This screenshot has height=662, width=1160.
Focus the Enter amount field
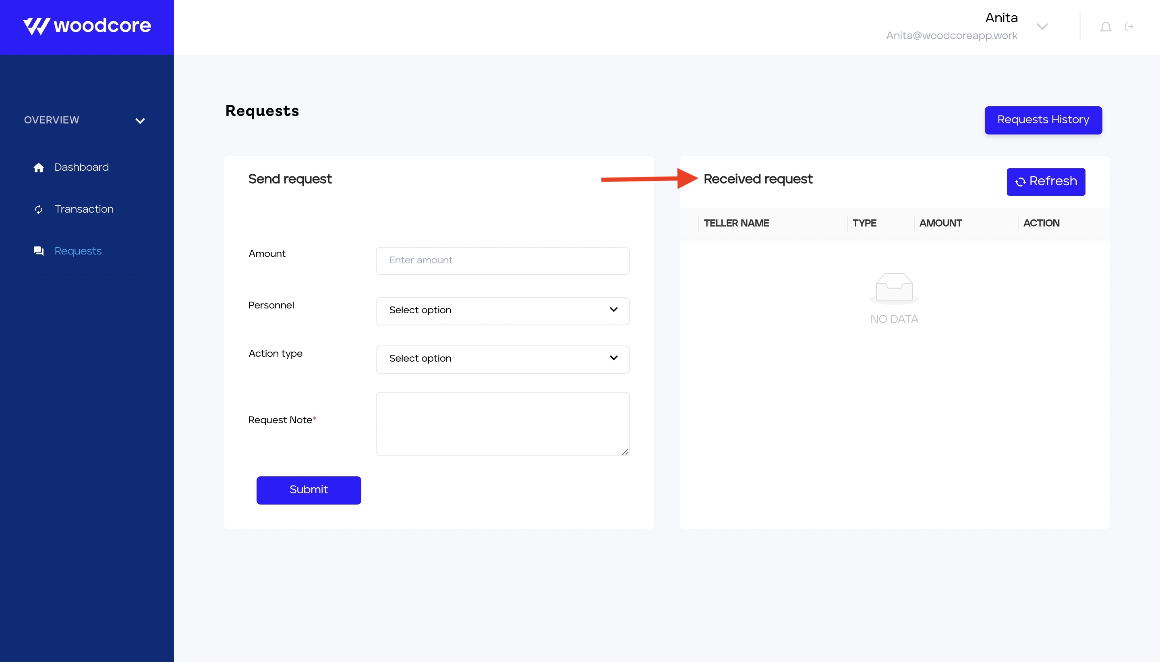(503, 261)
